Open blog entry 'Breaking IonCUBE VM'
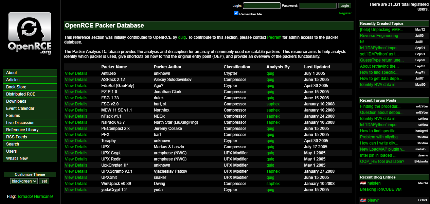This screenshot has width=430, height=204. 381,189
